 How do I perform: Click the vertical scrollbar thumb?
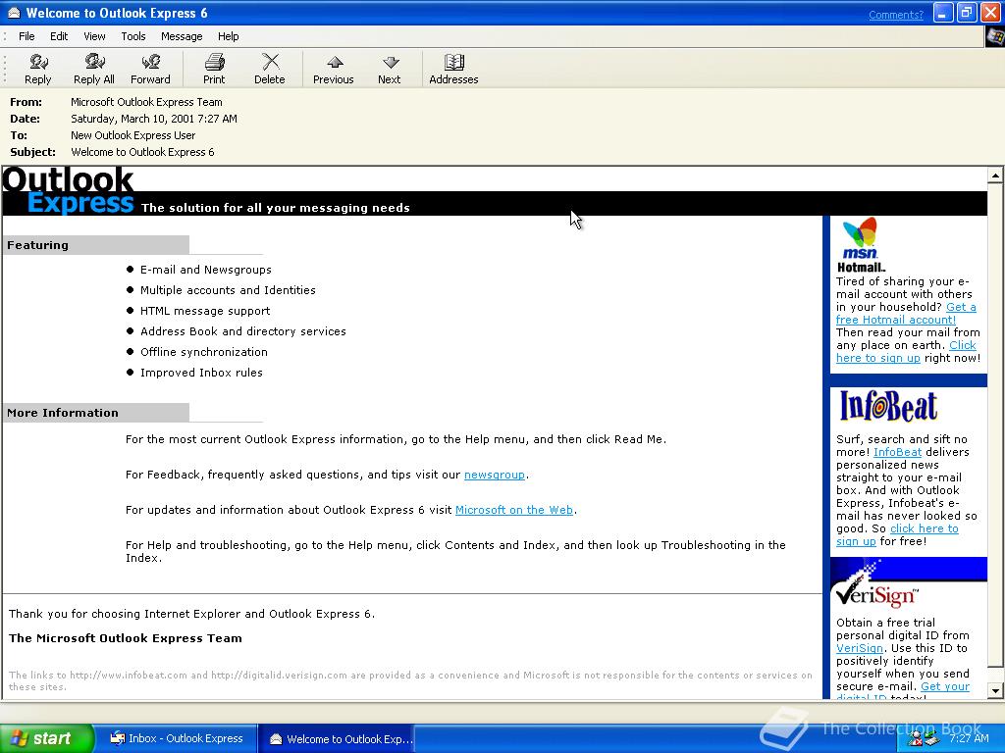point(995,426)
